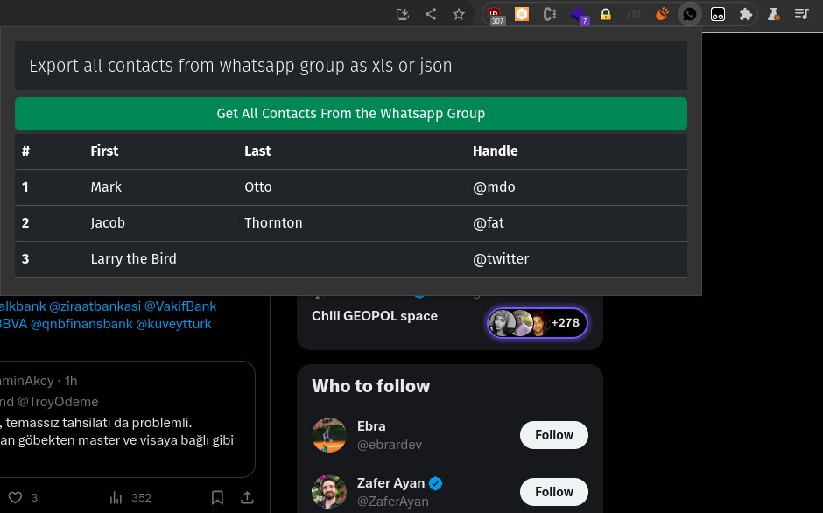Open the uBlock extension showing 307

(x=495, y=15)
